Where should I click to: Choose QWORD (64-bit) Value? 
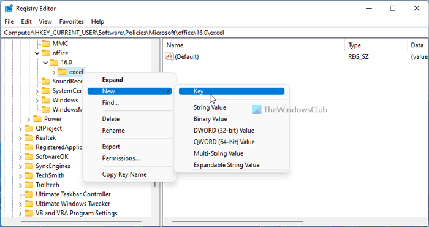(x=224, y=142)
